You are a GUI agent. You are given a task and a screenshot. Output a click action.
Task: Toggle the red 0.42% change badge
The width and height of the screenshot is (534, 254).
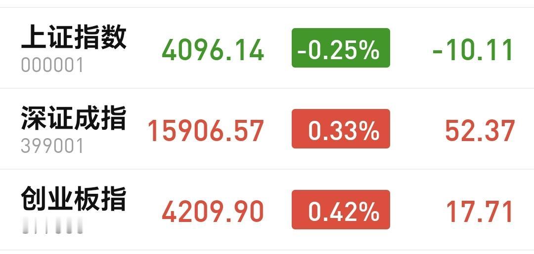(341, 210)
